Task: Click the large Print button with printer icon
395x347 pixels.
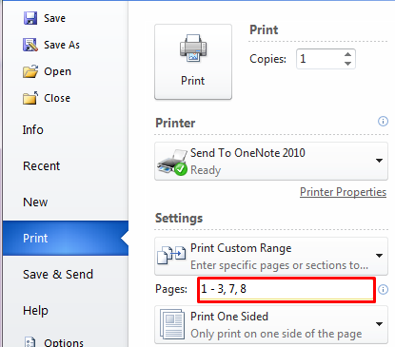Action: click(x=193, y=62)
